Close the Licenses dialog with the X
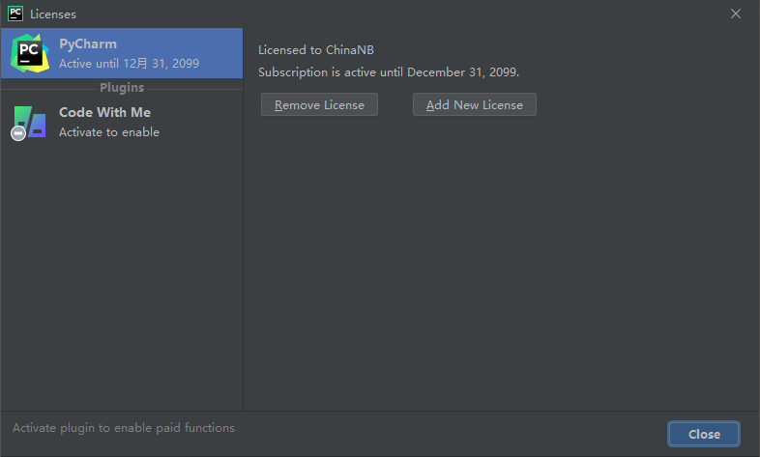The image size is (760, 457). click(x=735, y=14)
